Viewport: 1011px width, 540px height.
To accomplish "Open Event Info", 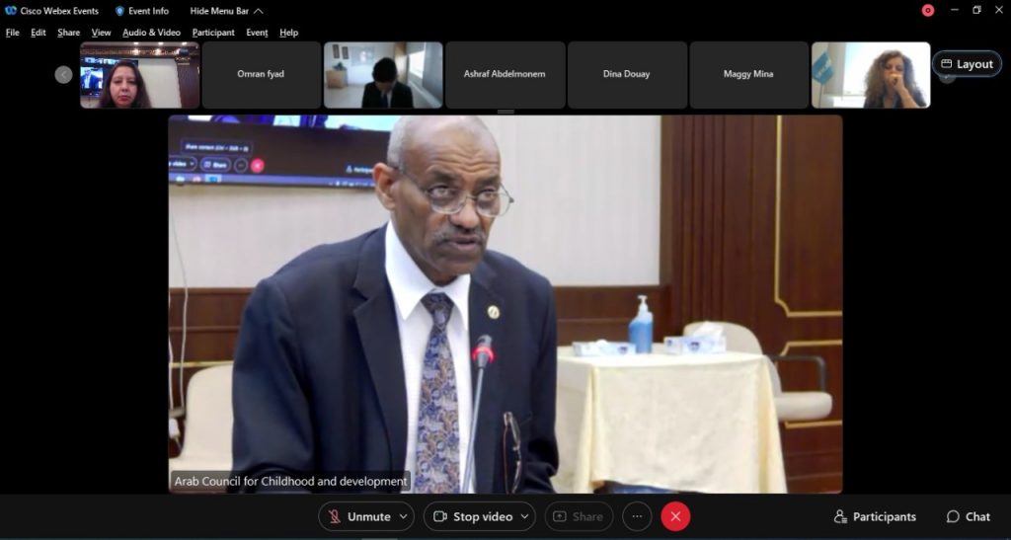I will pos(142,11).
